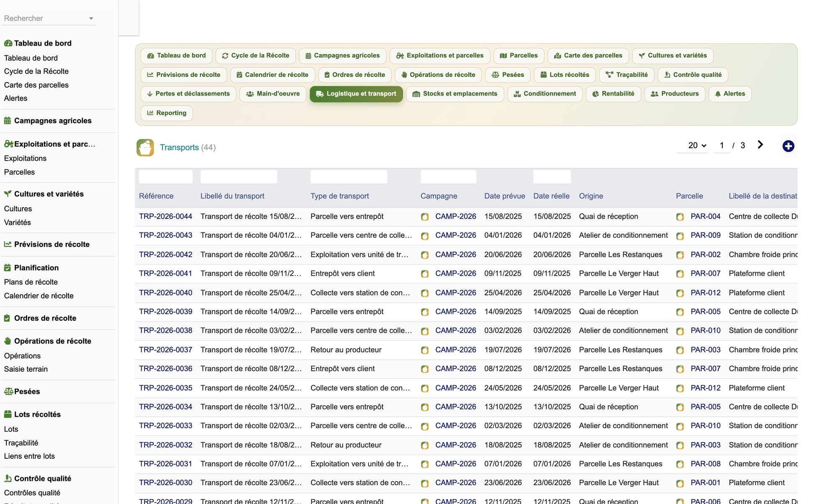
Task: Open Plans de récolte sidebar item
Action: pyautogui.click(x=31, y=282)
